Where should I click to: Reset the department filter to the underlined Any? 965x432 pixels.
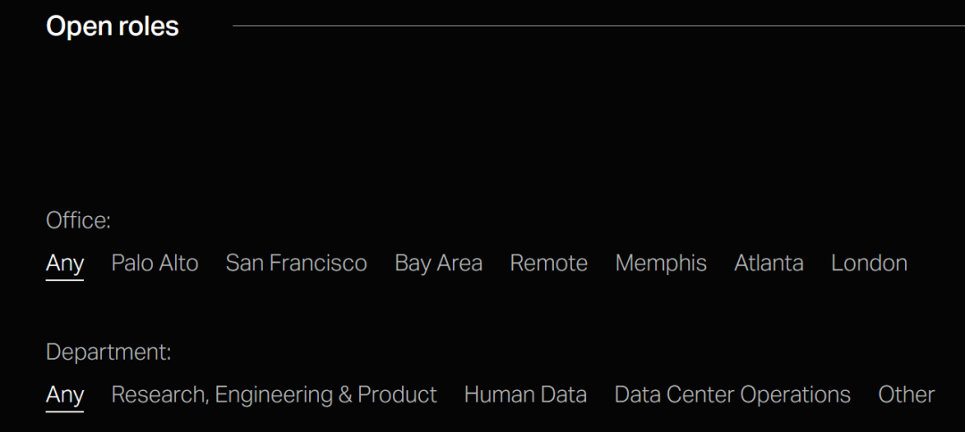(x=64, y=395)
